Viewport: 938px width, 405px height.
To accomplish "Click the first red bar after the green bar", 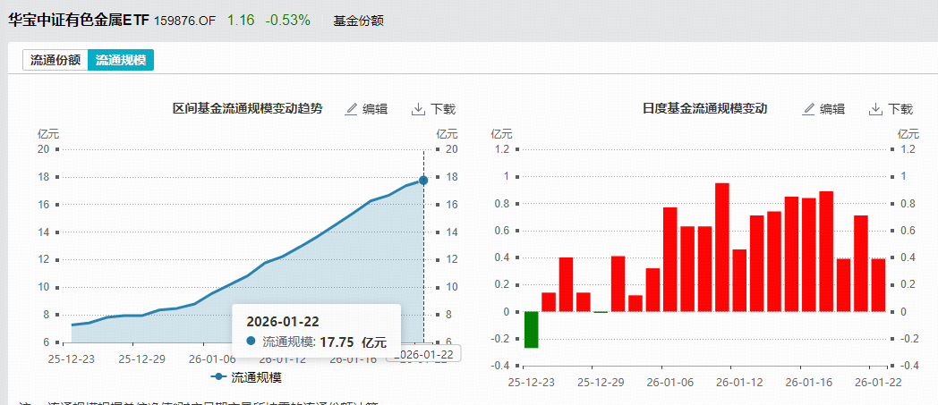I will 549,302.
